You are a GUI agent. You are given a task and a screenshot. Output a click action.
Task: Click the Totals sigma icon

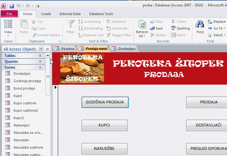(173, 22)
